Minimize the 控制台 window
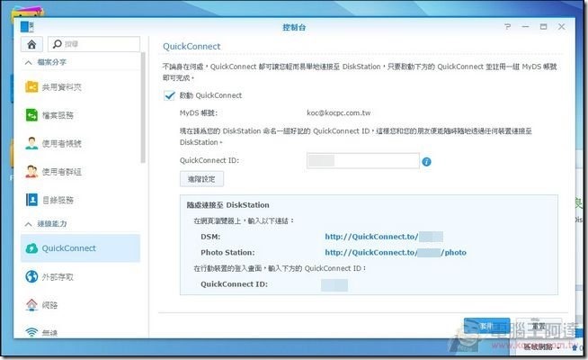 pyautogui.click(x=525, y=27)
